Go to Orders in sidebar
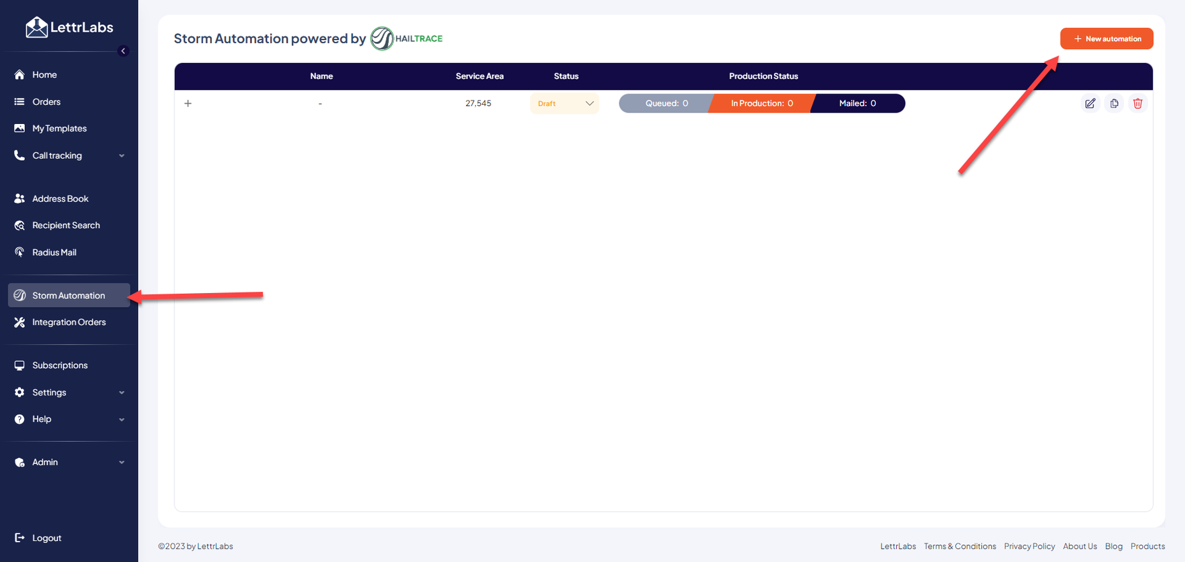Viewport: 1185px width, 562px height. coord(46,102)
